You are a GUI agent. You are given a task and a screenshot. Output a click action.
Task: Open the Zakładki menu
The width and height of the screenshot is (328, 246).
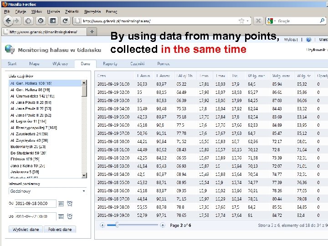click(72, 11)
